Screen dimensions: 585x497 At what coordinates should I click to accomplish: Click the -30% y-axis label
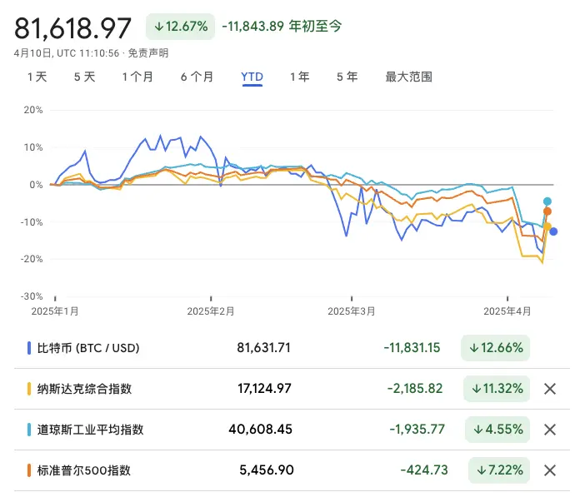(32, 296)
